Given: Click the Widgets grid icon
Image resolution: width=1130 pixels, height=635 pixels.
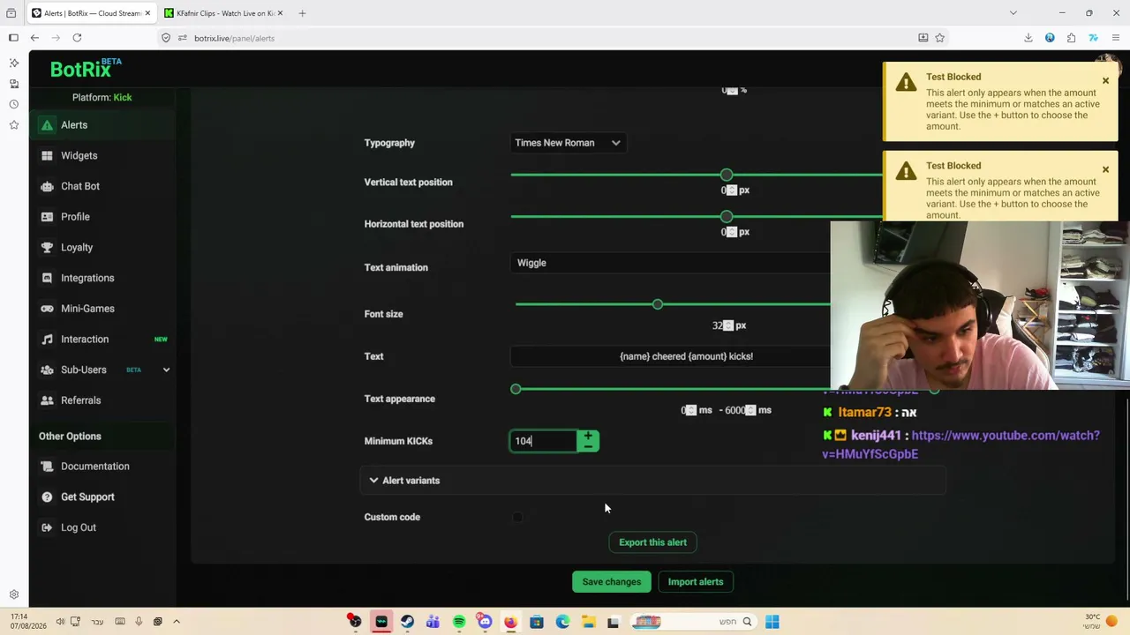Looking at the screenshot, I should pos(47,156).
